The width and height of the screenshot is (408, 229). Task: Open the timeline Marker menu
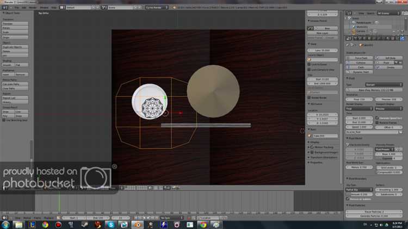tap(27, 218)
